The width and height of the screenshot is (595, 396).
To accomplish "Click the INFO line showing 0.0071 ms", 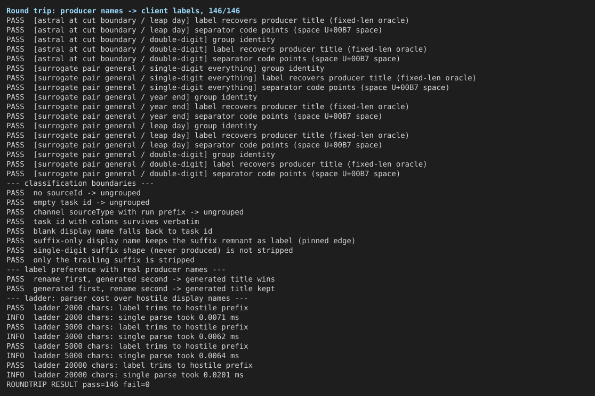I will [x=123, y=318].
